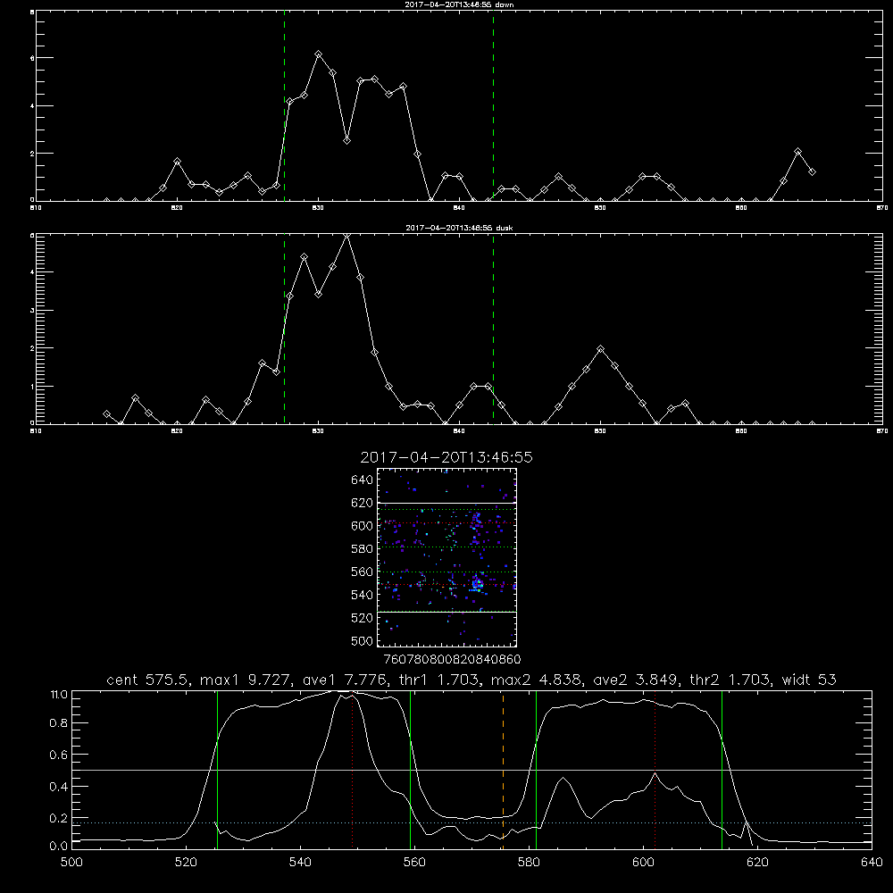Click the secondary dusk peak diamond near 850
The height and width of the screenshot is (893, 893).
point(600,348)
